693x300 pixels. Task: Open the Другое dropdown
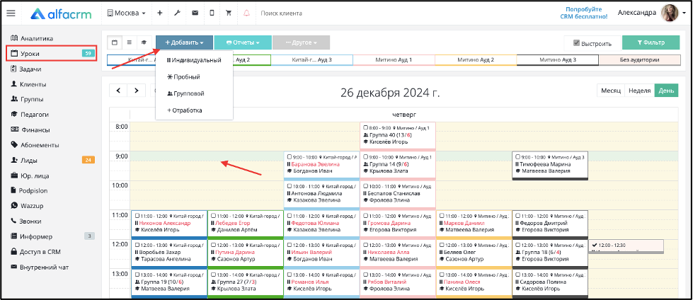[301, 43]
